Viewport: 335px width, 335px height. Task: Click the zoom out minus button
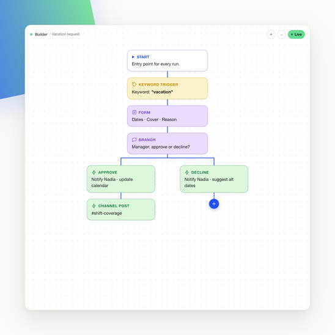pos(282,34)
